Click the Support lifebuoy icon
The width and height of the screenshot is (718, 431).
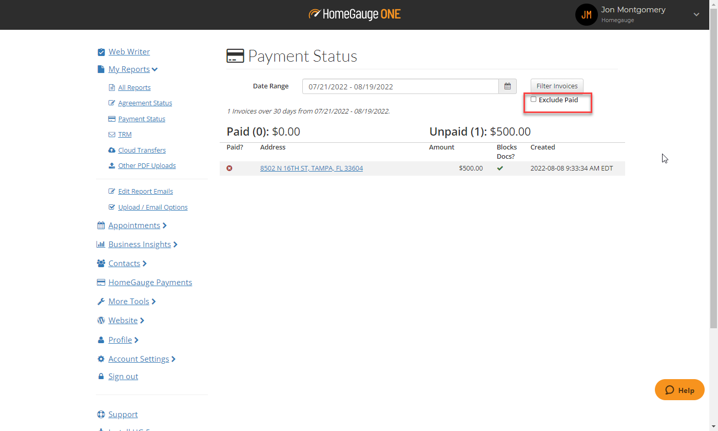tap(101, 415)
